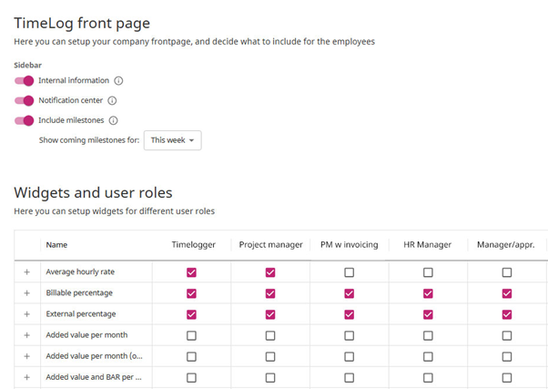Screen dimensions: 548x389
Task: Uncheck External percentage for HR Manager
Action: tap(428, 314)
